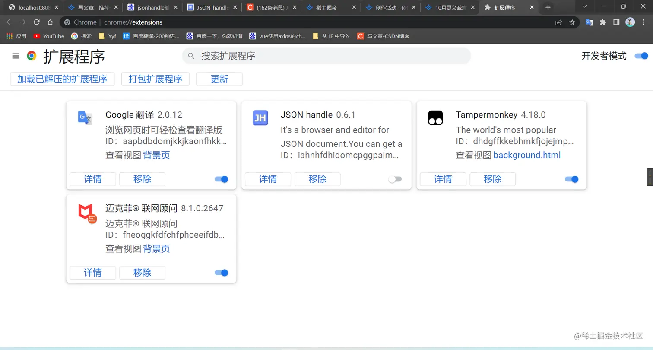
Task: Open the 应用 apps bookmark
Action: 17,36
